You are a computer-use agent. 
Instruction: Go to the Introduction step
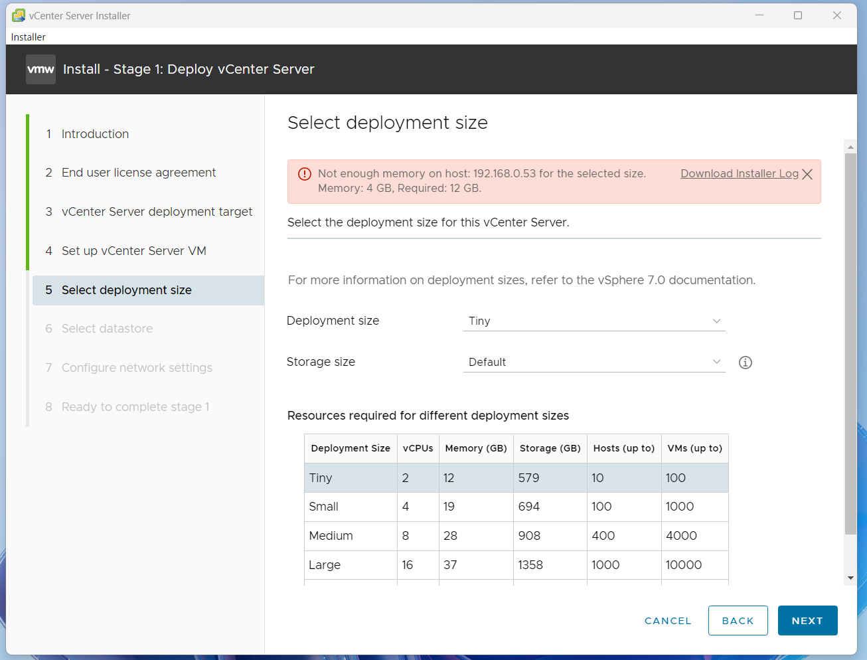point(95,134)
